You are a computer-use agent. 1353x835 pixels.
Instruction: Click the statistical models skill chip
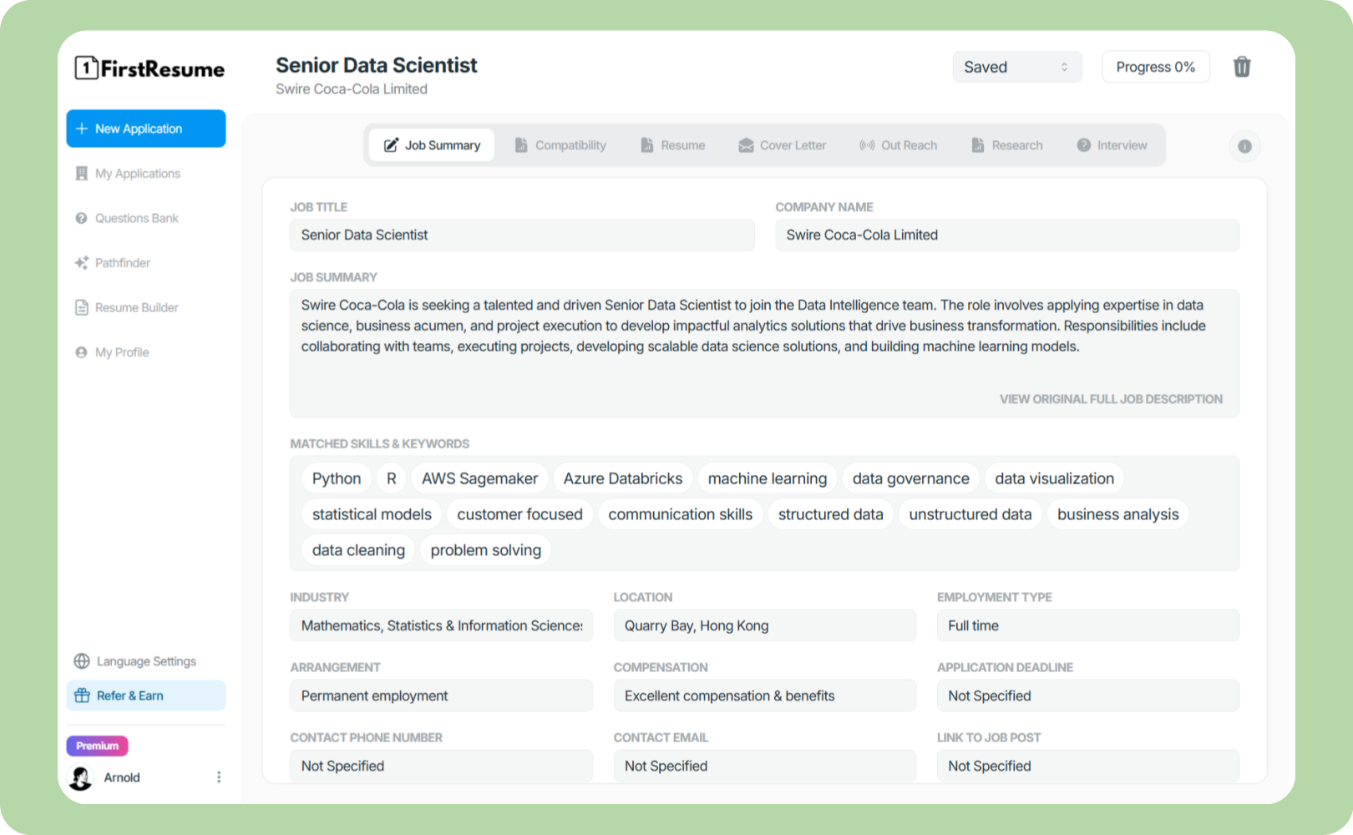(x=372, y=514)
